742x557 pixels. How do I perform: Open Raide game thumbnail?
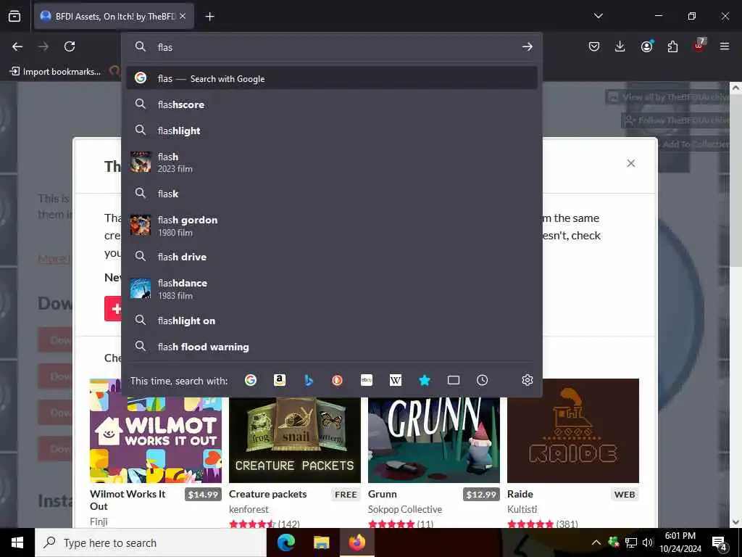click(573, 431)
